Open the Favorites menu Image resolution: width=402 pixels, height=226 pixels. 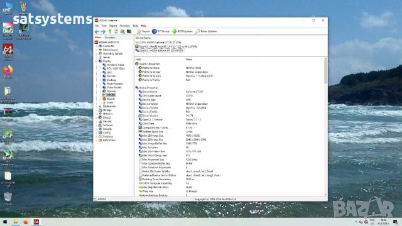124,26
